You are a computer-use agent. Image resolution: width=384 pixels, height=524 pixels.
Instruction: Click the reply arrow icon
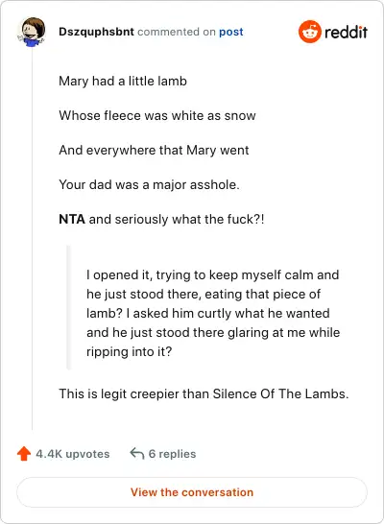point(137,454)
